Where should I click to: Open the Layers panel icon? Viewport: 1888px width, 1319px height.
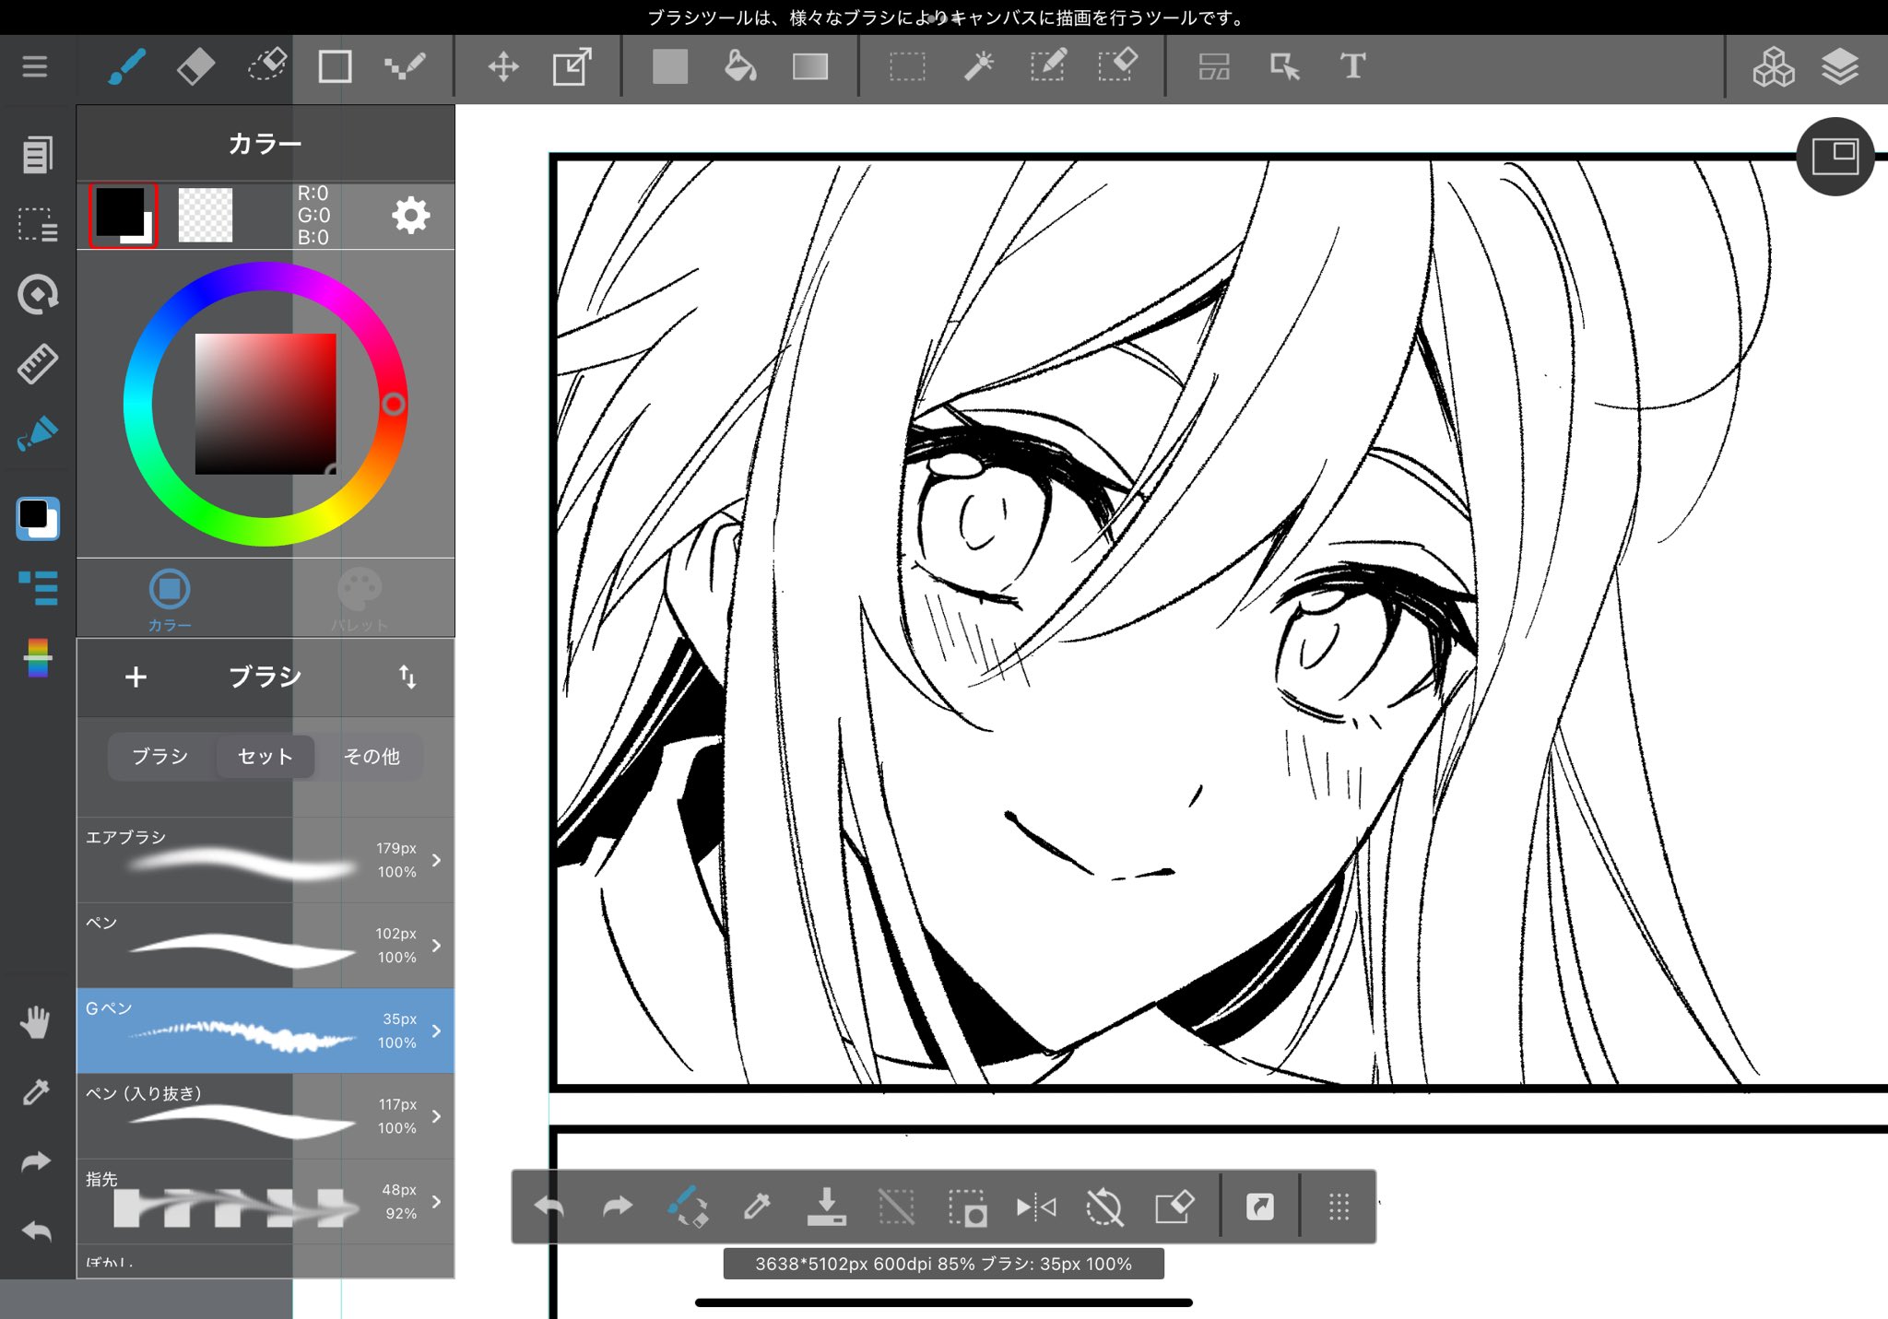pos(1839,66)
